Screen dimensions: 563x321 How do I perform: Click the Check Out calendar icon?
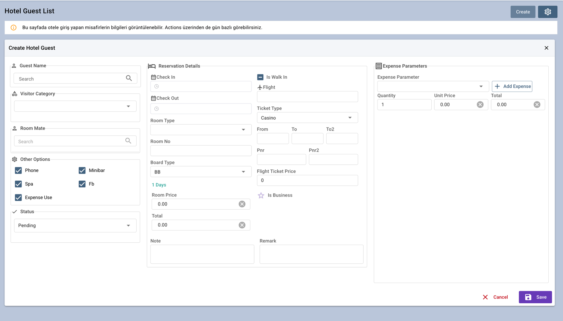(x=153, y=98)
